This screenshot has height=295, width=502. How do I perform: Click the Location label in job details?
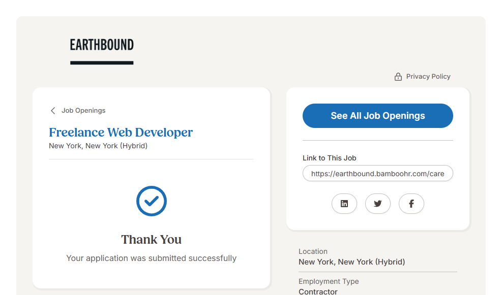(313, 251)
